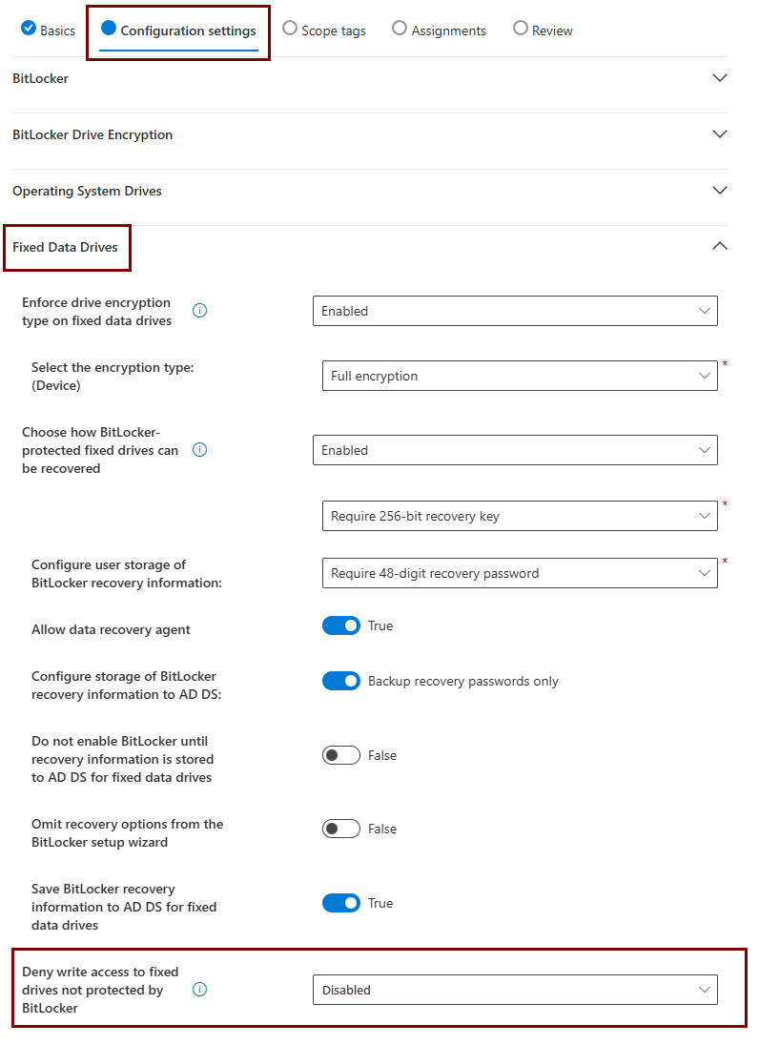Expand the BitLocker section

[720, 78]
